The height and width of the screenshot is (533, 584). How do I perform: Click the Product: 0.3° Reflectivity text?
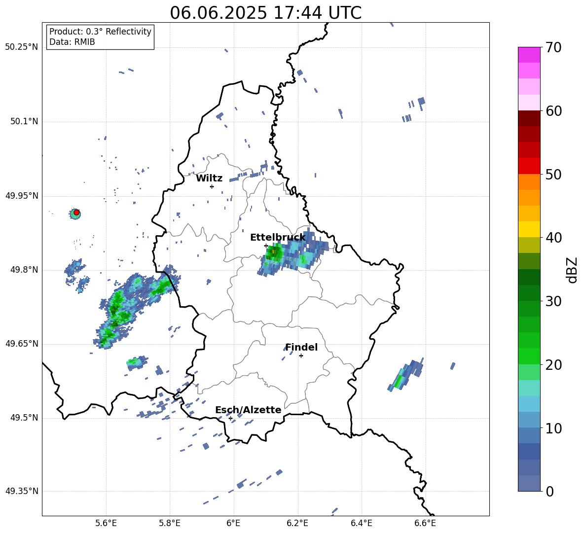(x=100, y=32)
